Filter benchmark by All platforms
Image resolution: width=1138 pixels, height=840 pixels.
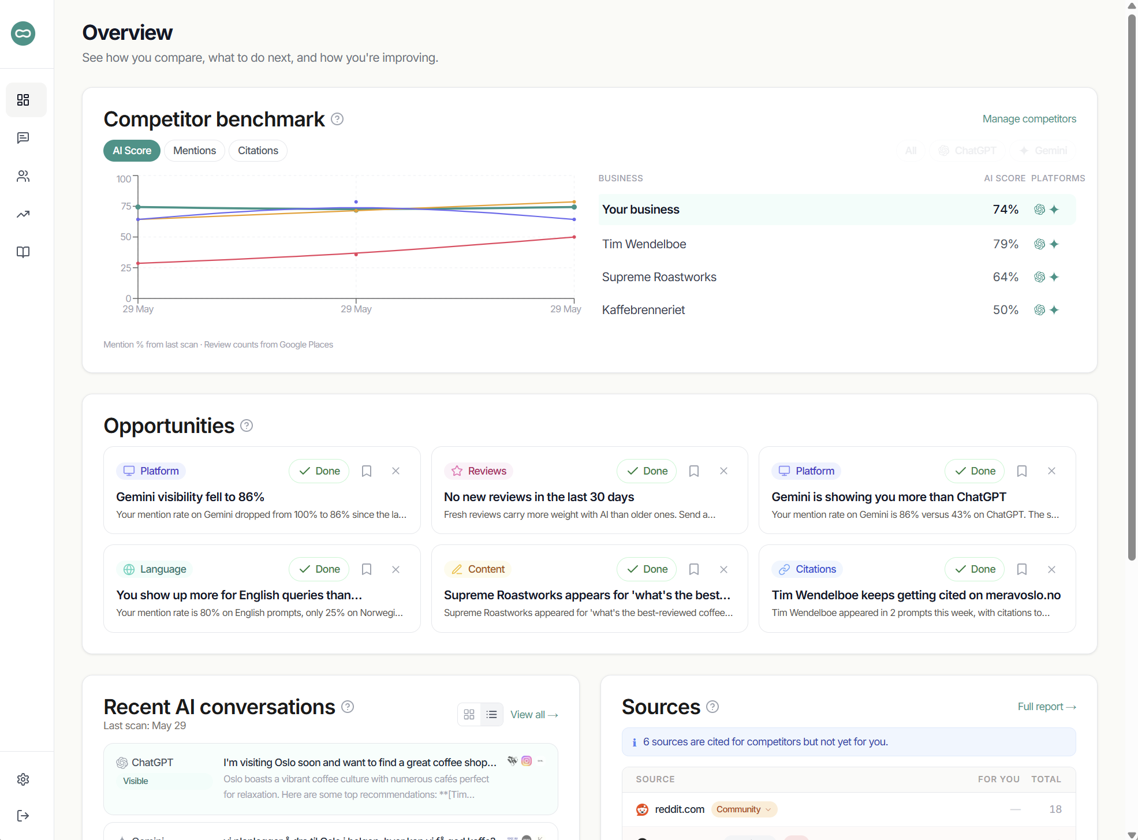911,151
